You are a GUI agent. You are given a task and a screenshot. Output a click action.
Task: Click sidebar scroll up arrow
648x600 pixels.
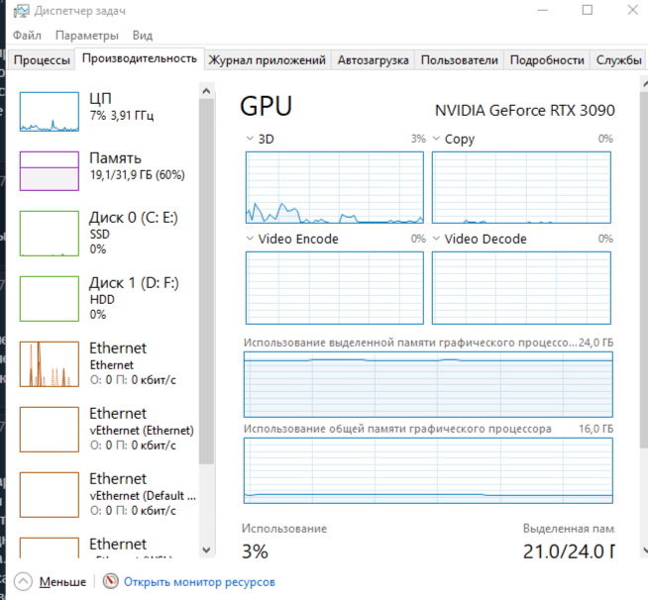coord(207,91)
